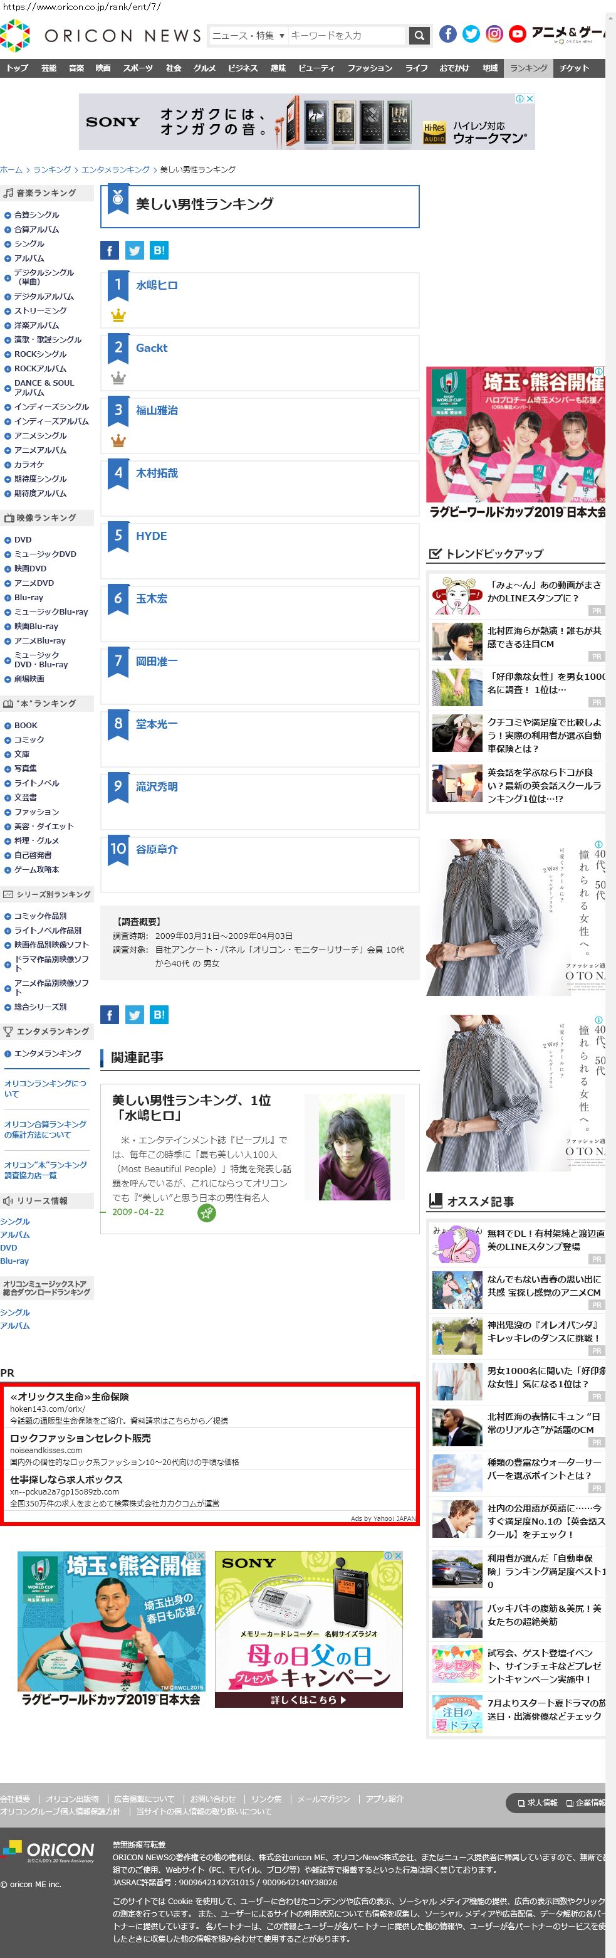Open related article 美しい男性ランキング、1位 headline
This screenshot has height=1958, width=616.
[x=191, y=1108]
